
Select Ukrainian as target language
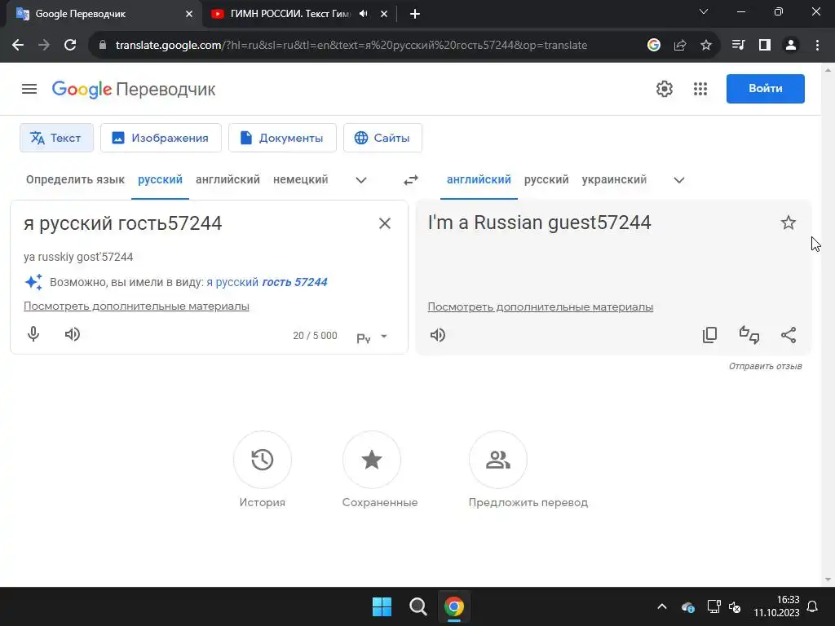[614, 180]
